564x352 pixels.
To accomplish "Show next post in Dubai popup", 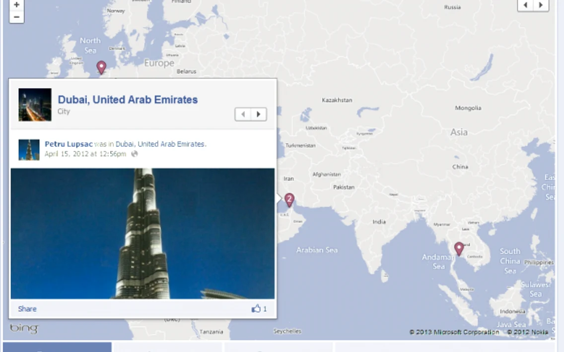I will [x=259, y=114].
